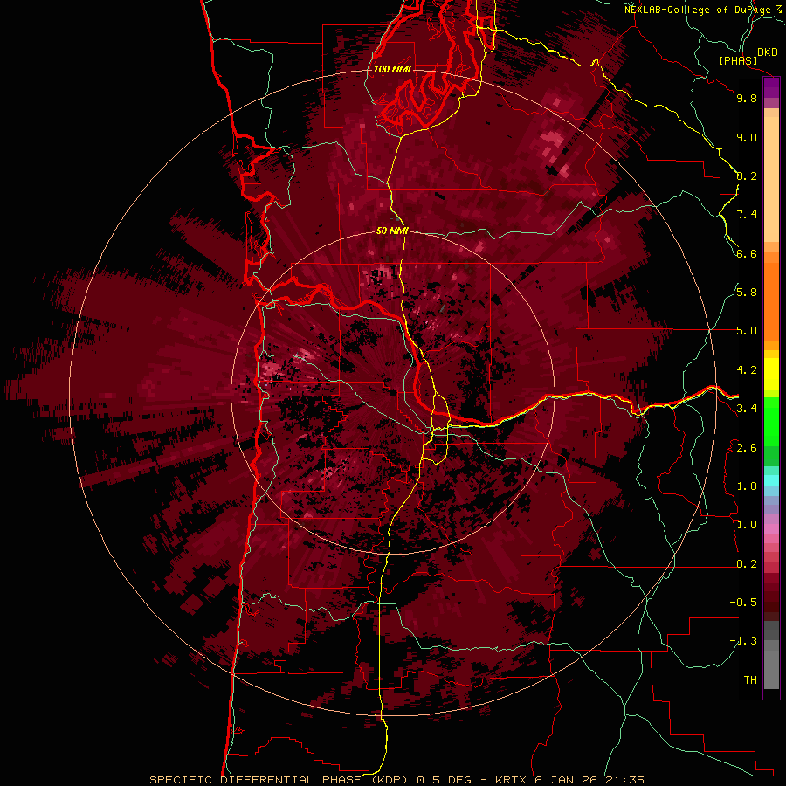Select the 9.0 scale value
The width and height of the screenshot is (786, 786).
click(x=747, y=137)
